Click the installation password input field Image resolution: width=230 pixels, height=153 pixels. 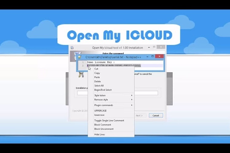click(117, 93)
